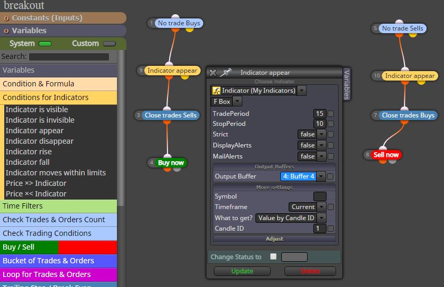The width and height of the screenshot is (444, 287).
Task: Tick the checkbox next to TradePeriod
Action: (330, 114)
